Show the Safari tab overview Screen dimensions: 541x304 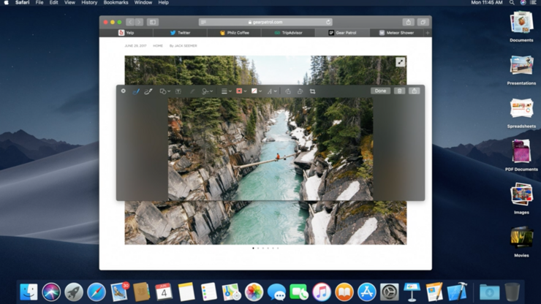tap(423, 22)
